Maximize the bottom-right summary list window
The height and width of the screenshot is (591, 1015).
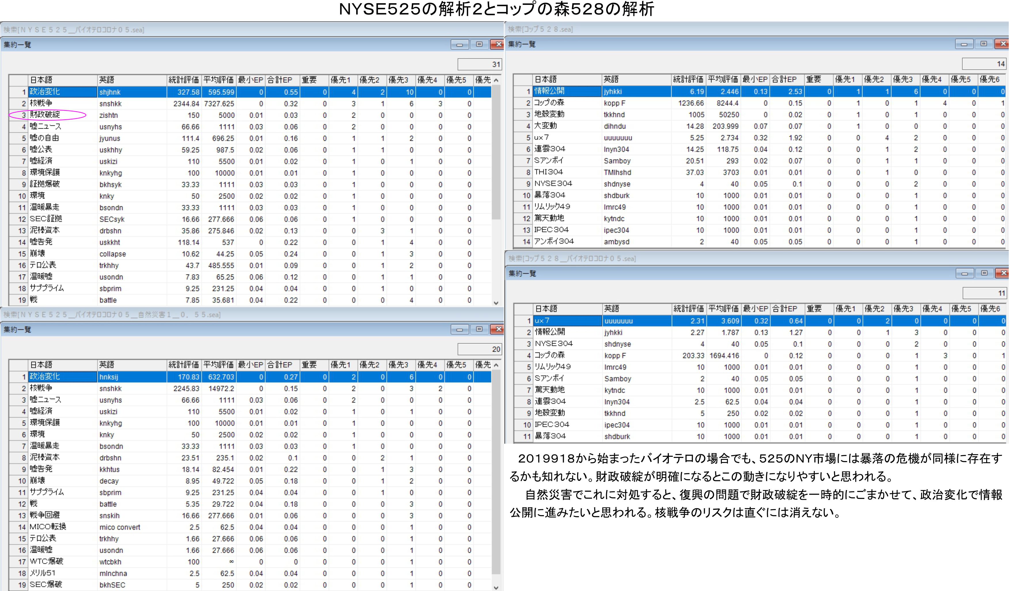coord(984,273)
